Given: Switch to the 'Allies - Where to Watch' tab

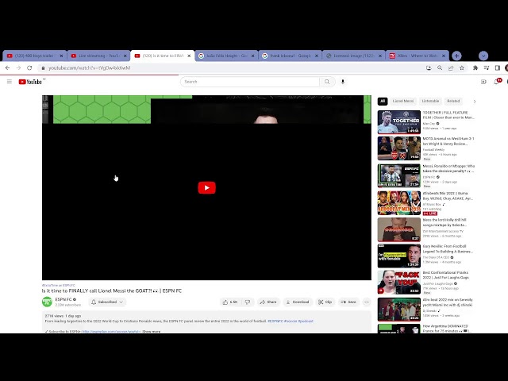Looking at the screenshot, I should [417, 56].
